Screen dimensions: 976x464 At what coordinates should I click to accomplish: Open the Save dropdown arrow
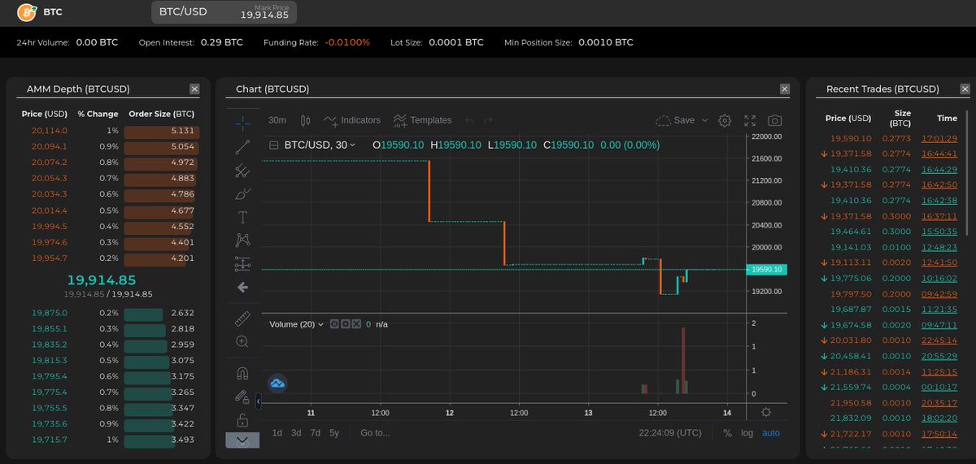(x=704, y=120)
